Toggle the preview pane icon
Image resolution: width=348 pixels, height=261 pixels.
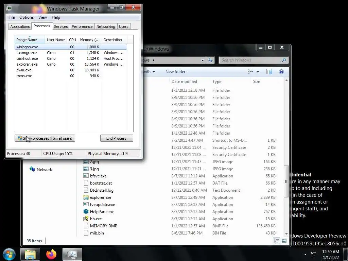pos(269,72)
